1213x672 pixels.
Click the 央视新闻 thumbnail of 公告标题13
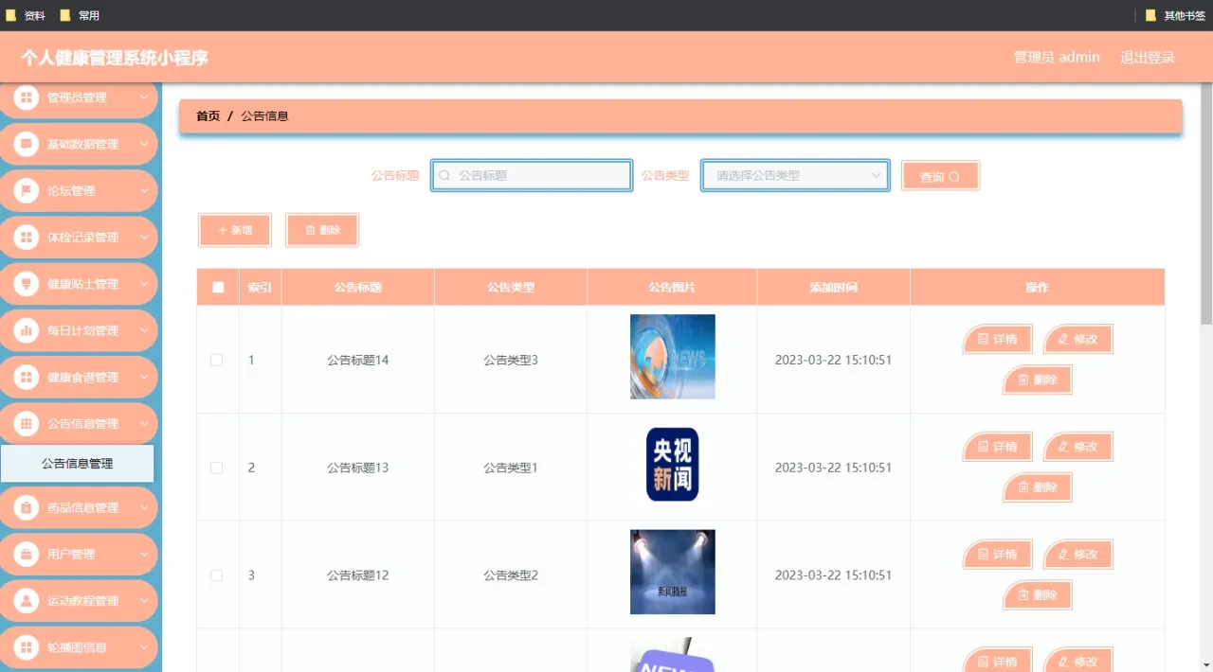click(673, 465)
